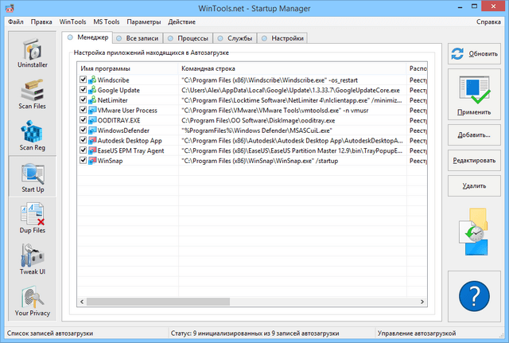Switch to the Службы tab
This screenshot has width=509, height=343.
pyautogui.click(x=235, y=38)
